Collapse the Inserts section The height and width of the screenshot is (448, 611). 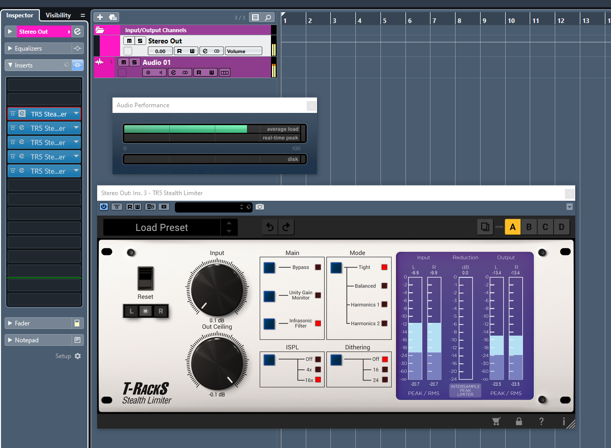point(10,65)
